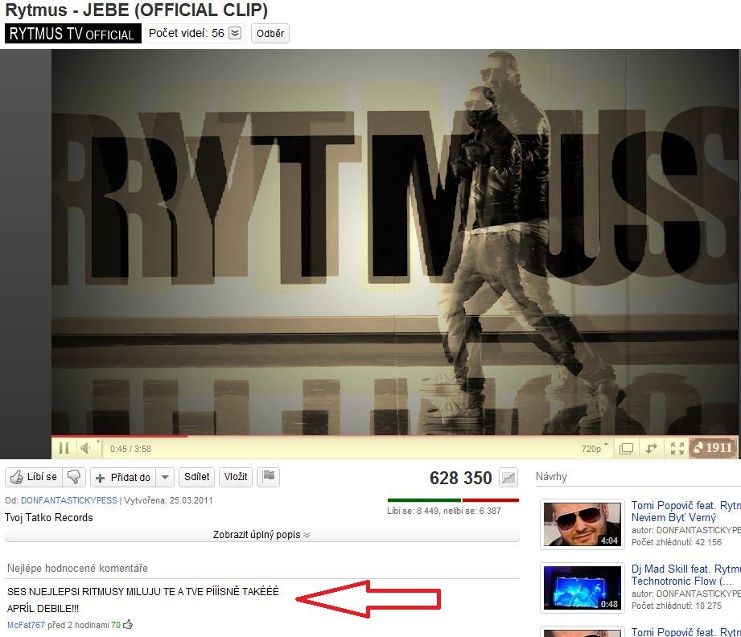741x637 pixels.
Task: Enter fullscreen mode in the player
Action: coord(677,449)
